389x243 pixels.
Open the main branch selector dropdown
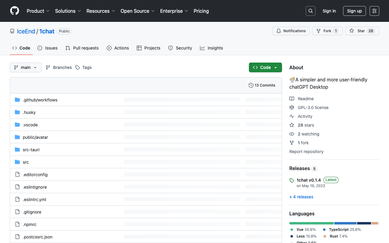point(26,67)
